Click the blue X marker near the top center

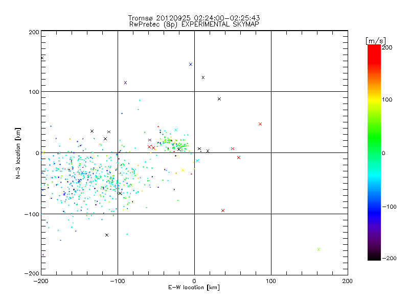(x=191, y=64)
